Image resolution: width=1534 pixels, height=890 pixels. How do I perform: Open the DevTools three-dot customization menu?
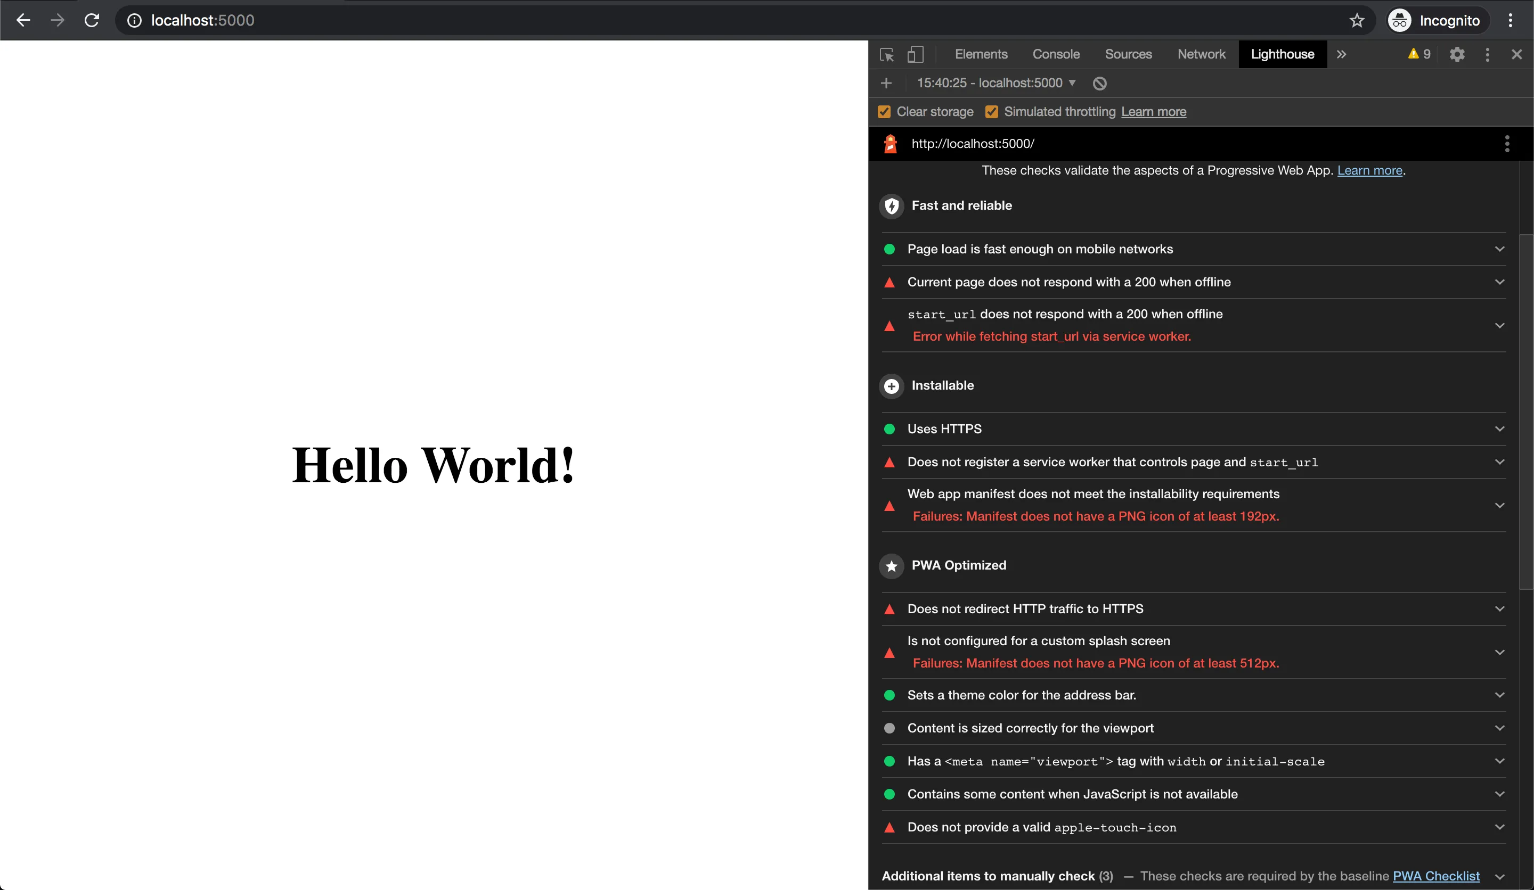tap(1487, 54)
